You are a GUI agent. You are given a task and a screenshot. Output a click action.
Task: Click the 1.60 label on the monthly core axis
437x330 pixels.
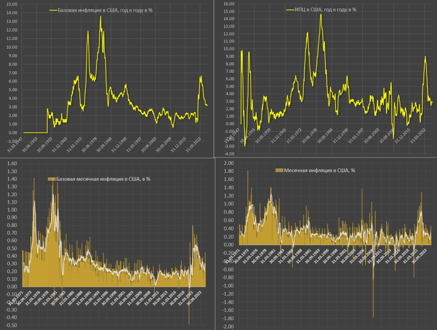12,163
